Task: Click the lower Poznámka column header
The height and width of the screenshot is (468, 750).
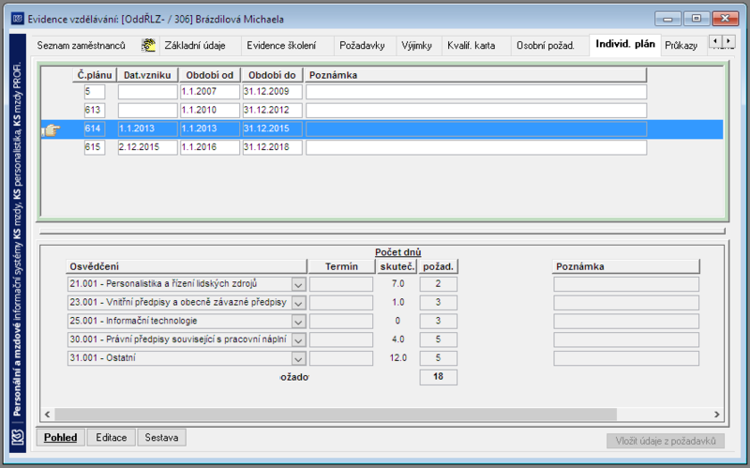Action: 626,266
